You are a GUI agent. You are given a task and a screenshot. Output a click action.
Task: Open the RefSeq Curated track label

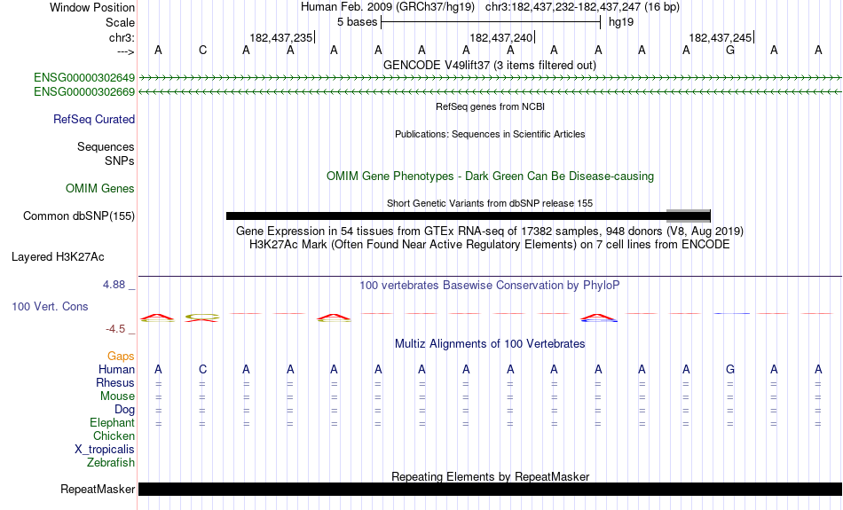coord(93,120)
